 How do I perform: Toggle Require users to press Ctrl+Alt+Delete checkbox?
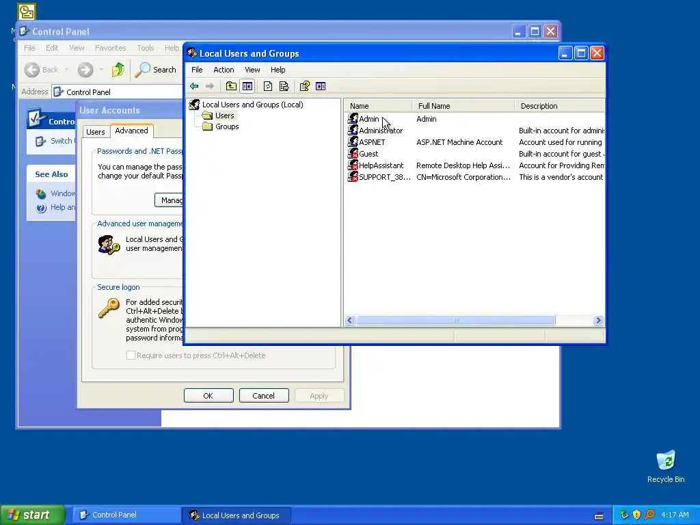[x=131, y=355]
